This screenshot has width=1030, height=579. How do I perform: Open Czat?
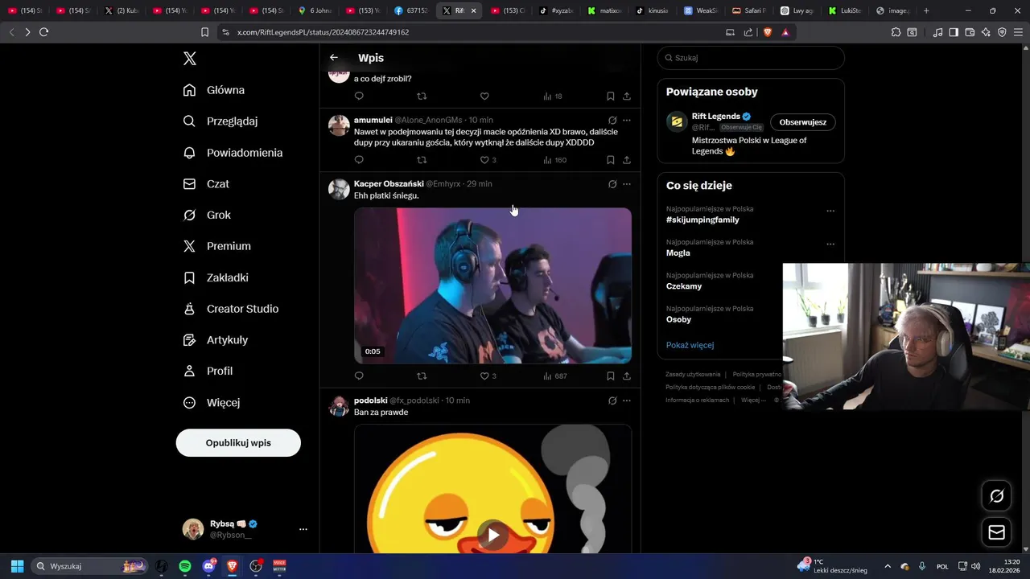[206, 184]
